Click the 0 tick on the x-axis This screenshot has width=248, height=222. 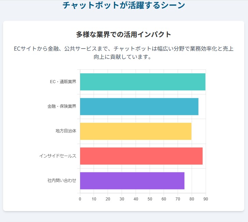(80, 199)
